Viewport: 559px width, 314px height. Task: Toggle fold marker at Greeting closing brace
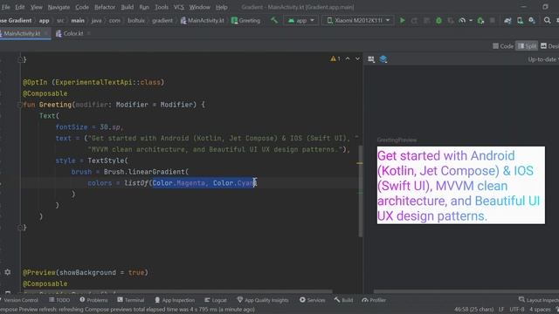pos(20,228)
